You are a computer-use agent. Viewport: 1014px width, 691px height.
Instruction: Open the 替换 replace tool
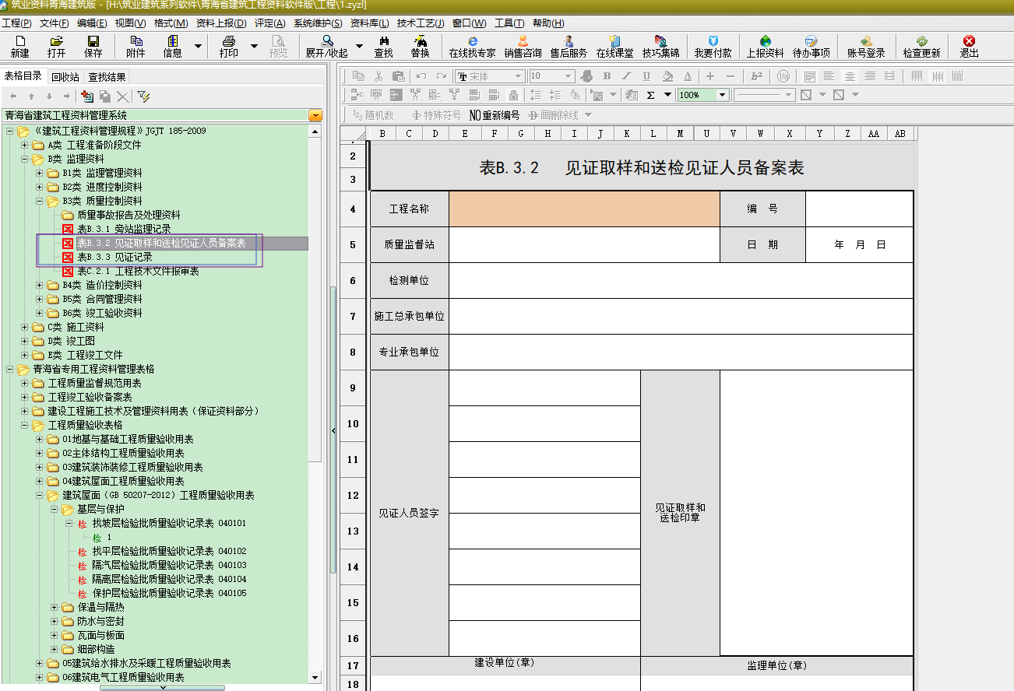pos(421,47)
